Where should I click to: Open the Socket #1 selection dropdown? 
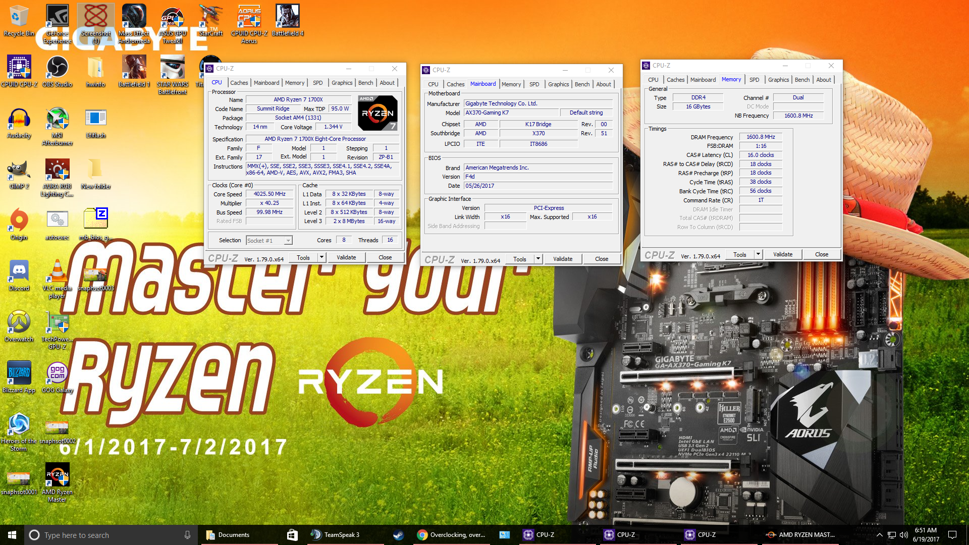point(269,241)
